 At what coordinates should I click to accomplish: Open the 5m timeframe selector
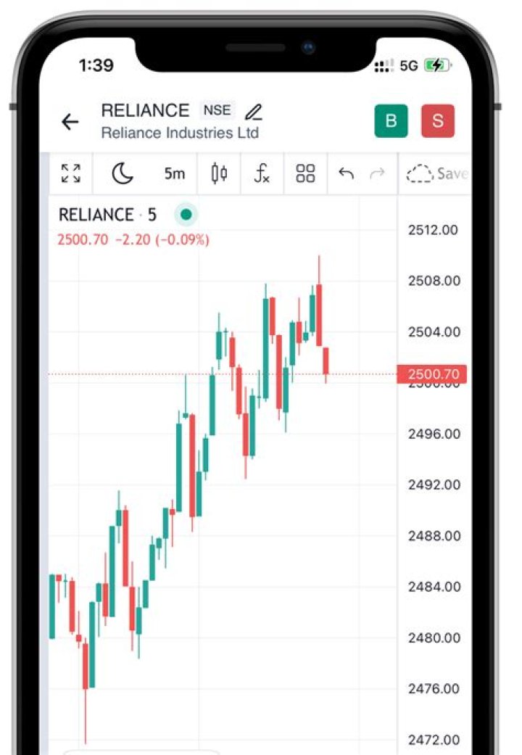pyautogui.click(x=173, y=173)
